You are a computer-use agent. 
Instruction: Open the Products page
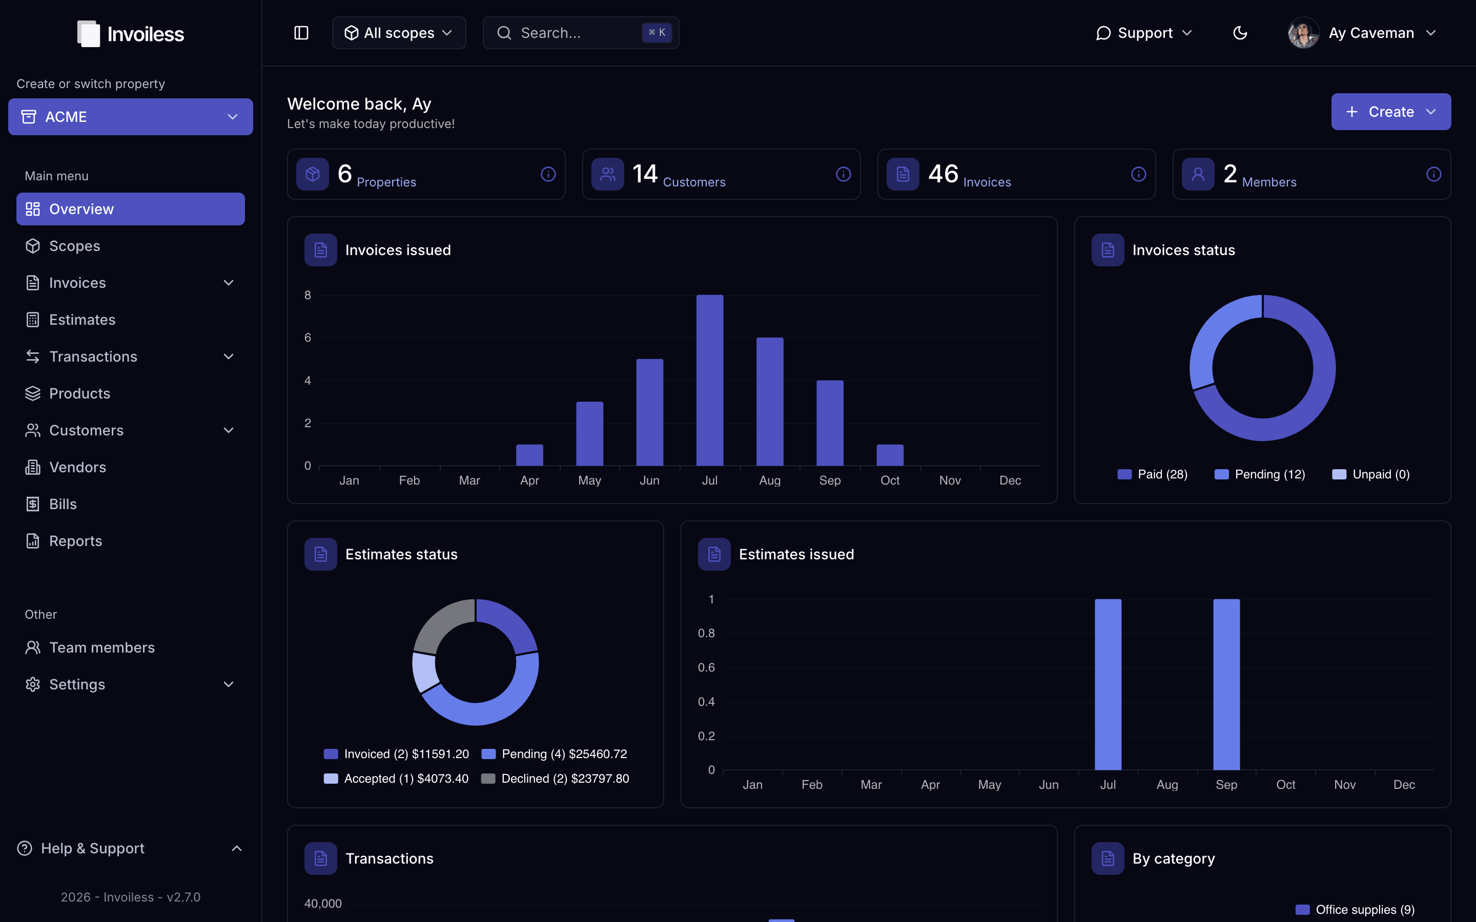coord(131,393)
